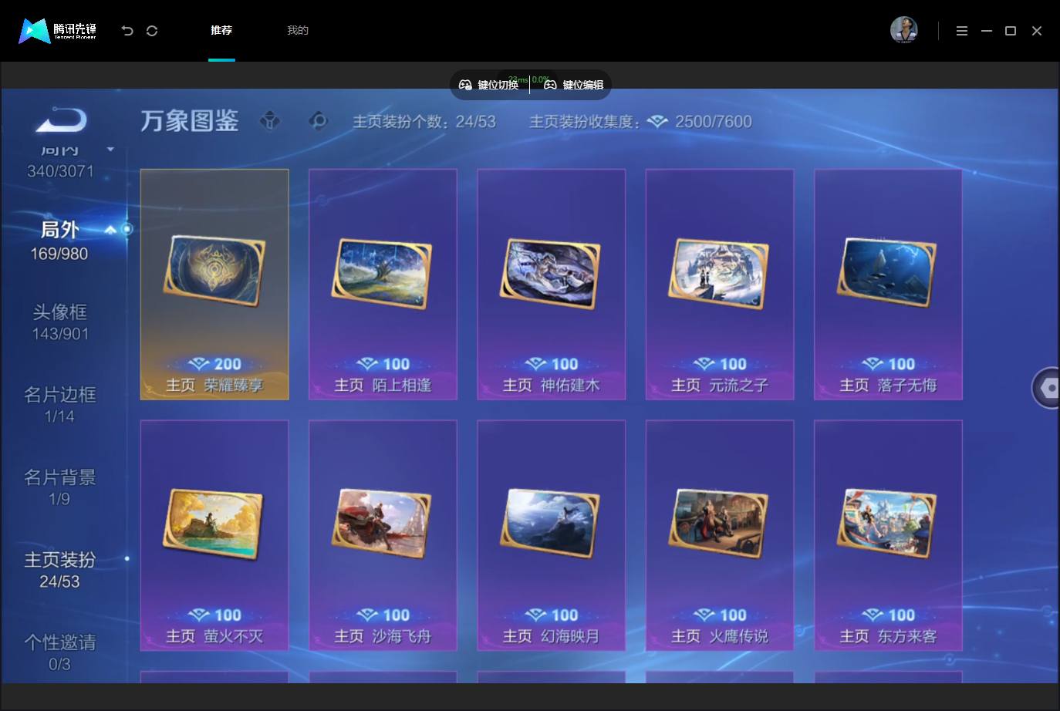Select 主页装扮 category in sidebar
1060x711 pixels.
pos(60,570)
